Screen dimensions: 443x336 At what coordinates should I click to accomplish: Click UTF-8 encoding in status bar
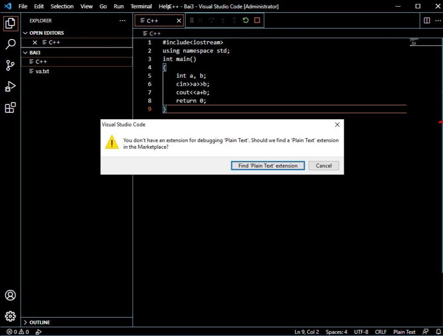coord(361,332)
